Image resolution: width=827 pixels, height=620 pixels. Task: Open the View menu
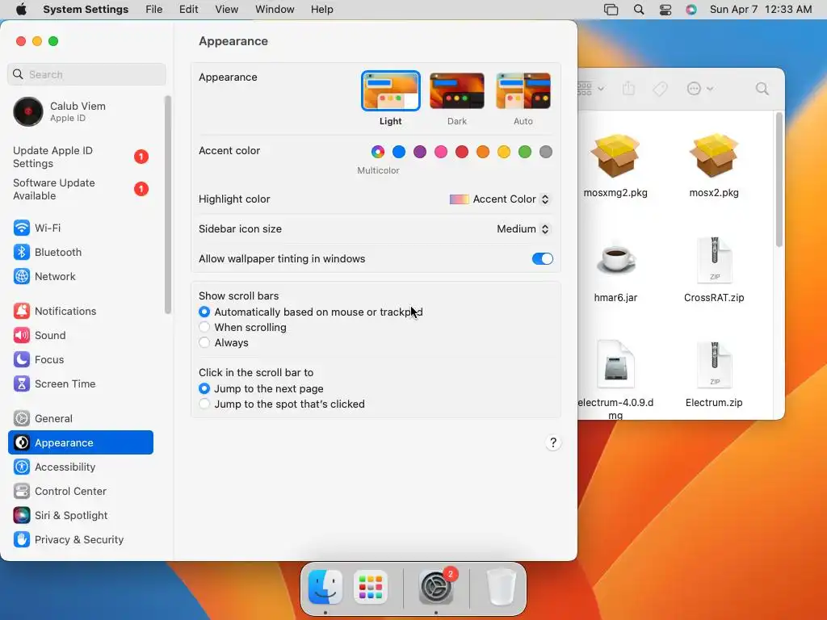pos(226,10)
